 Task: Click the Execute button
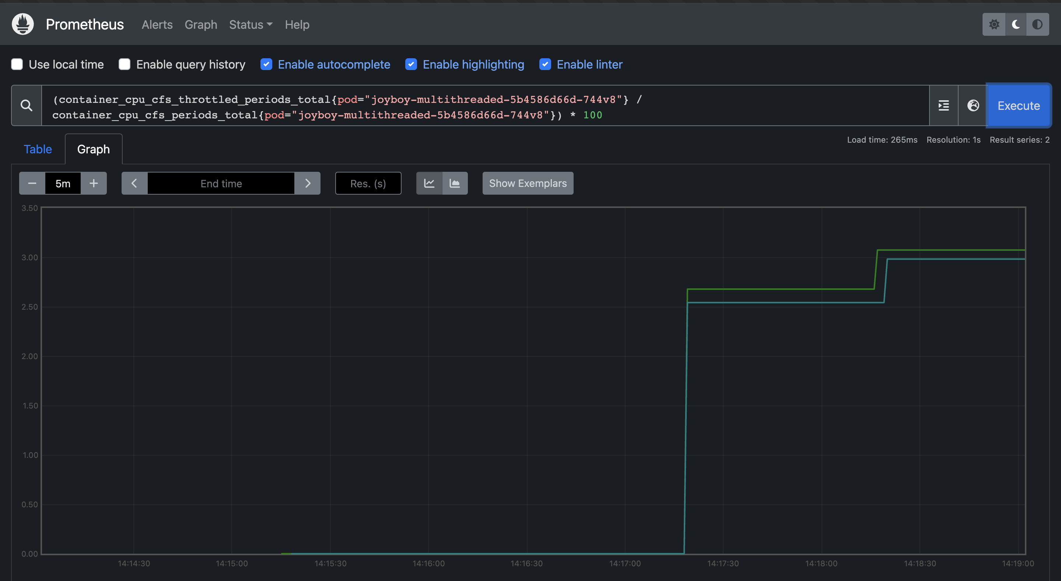pyautogui.click(x=1017, y=105)
